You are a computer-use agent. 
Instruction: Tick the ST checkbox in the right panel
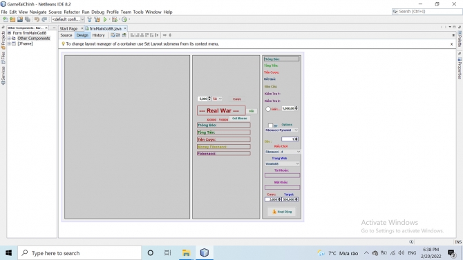[x=270, y=126]
